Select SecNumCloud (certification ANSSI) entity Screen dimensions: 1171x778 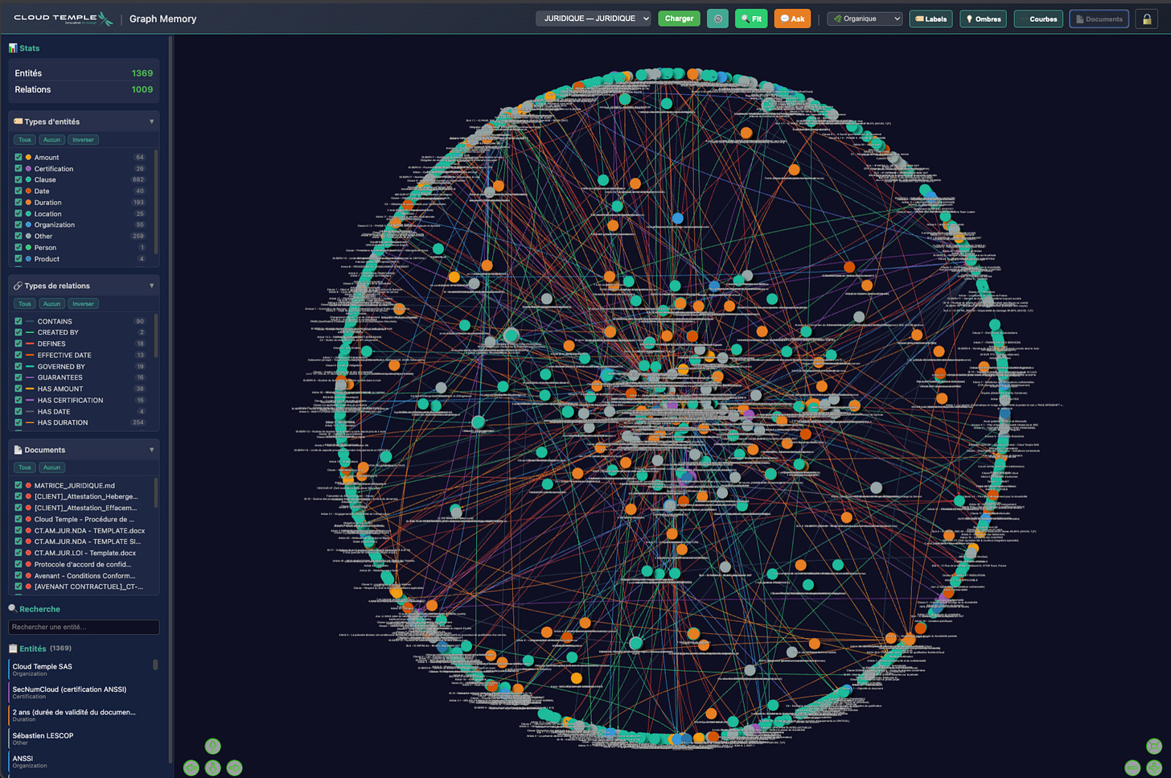click(80, 693)
